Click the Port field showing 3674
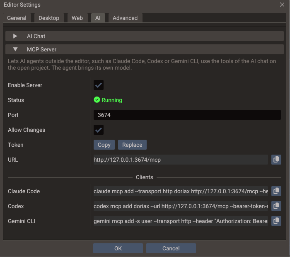Screen dimensions: 290x257 click(x=187, y=115)
